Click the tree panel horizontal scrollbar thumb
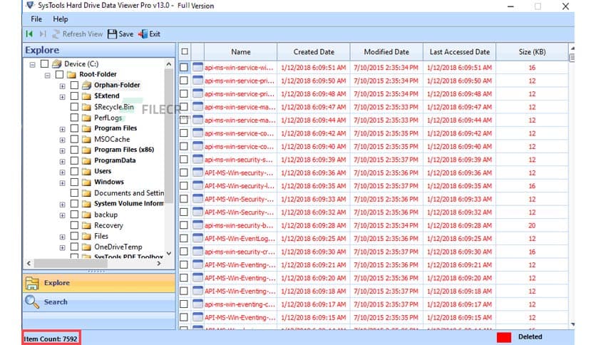Viewport: 596px width, 345px height. [x=69, y=263]
